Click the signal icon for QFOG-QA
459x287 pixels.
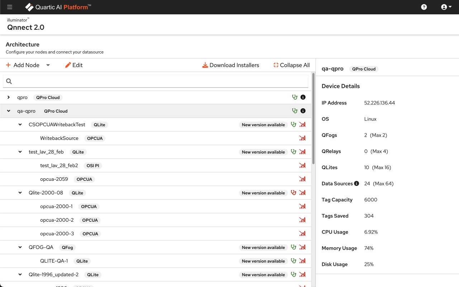click(x=302, y=247)
